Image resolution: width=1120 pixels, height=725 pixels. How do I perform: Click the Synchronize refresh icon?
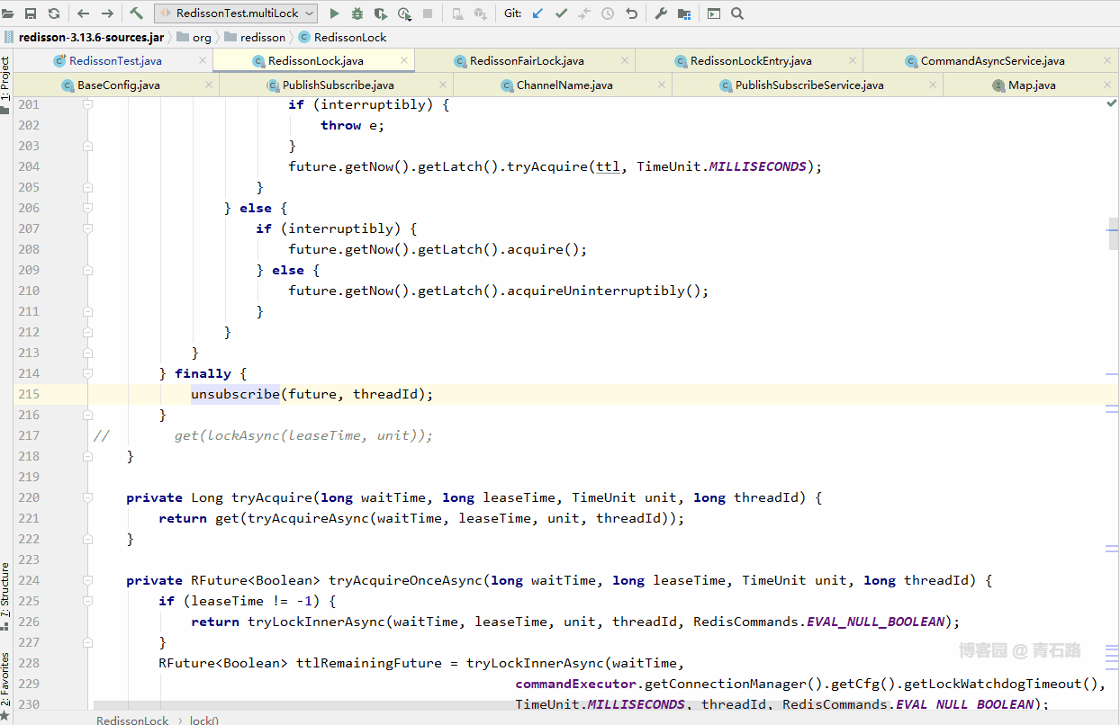[53, 13]
